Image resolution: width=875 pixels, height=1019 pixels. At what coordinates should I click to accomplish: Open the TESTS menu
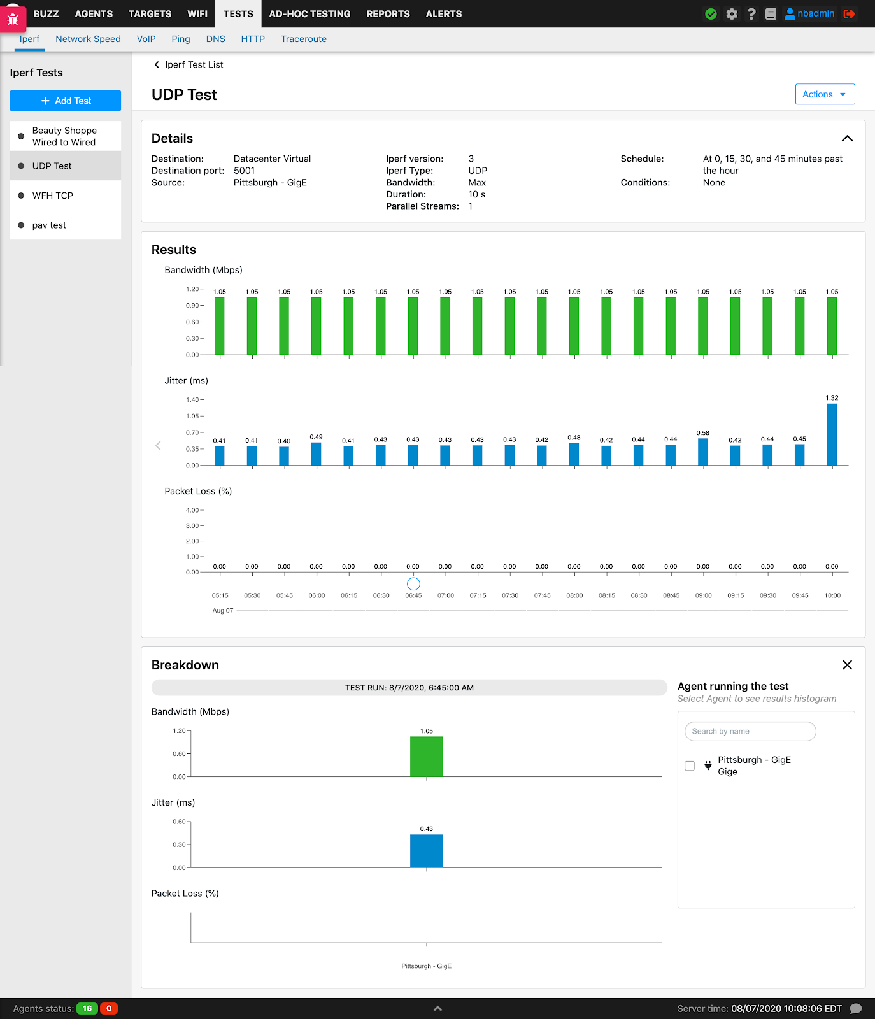pyautogui.click(x=238, y=14)
